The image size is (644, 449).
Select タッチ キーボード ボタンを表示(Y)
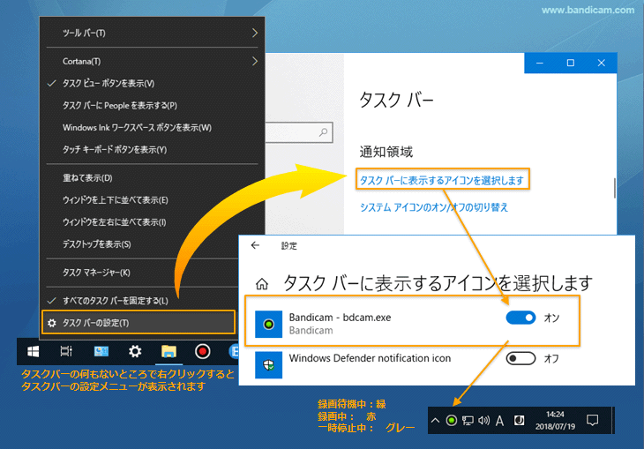pyautogui.click(x=152, y=150)
